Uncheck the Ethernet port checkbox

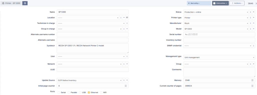coord(89,93)
